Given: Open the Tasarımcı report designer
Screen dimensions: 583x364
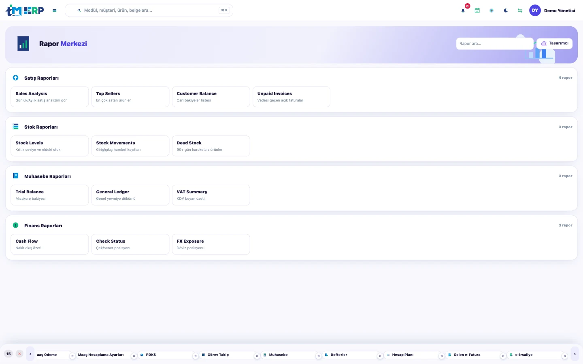Looking at the screenshot, I should 555,43.
